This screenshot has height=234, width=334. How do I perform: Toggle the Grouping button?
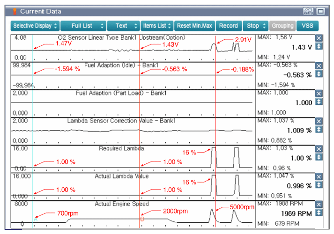pos(282,26)
